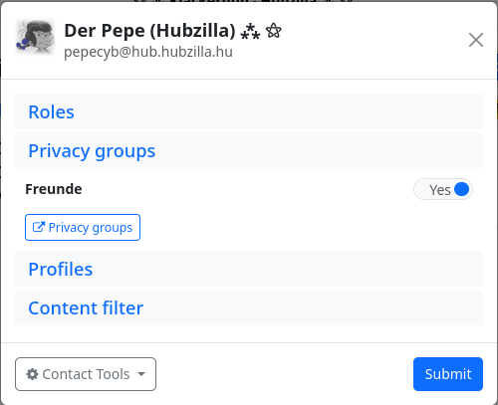Click the external-link icon on Privacy groups button
The height and width of the screenshot is (405, 498).
pyautogui.click(x=39, y=227)
